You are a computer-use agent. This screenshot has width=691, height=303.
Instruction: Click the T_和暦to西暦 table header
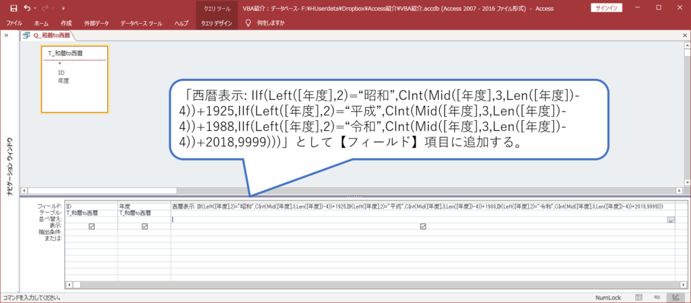(65, 53)
